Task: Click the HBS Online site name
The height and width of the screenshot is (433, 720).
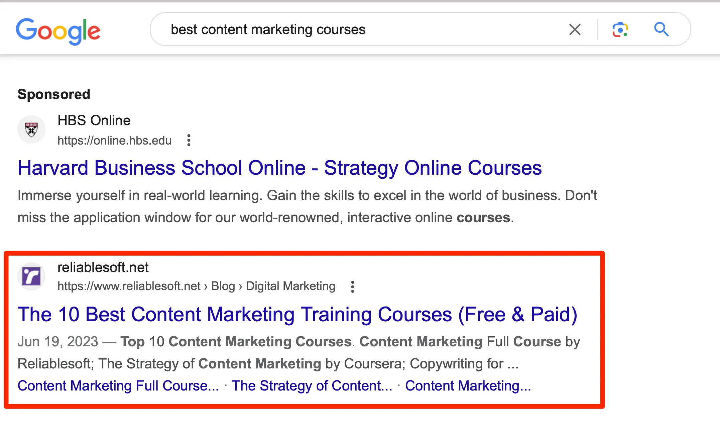Action: [94, 120]
